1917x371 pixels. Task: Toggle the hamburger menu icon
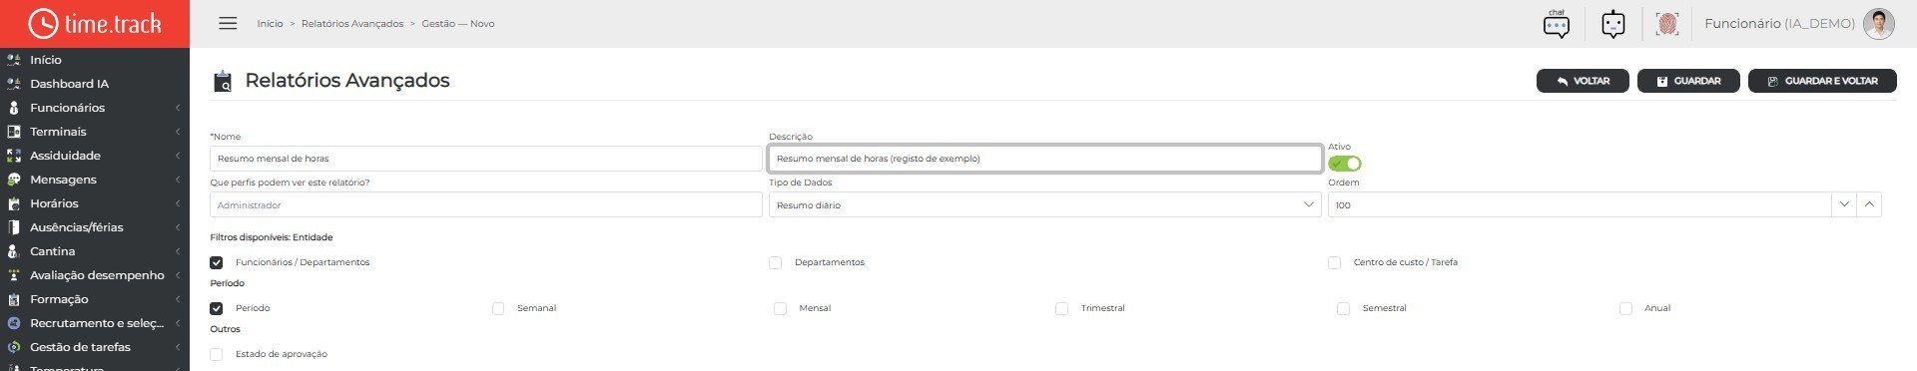click(x=228, y=23)
